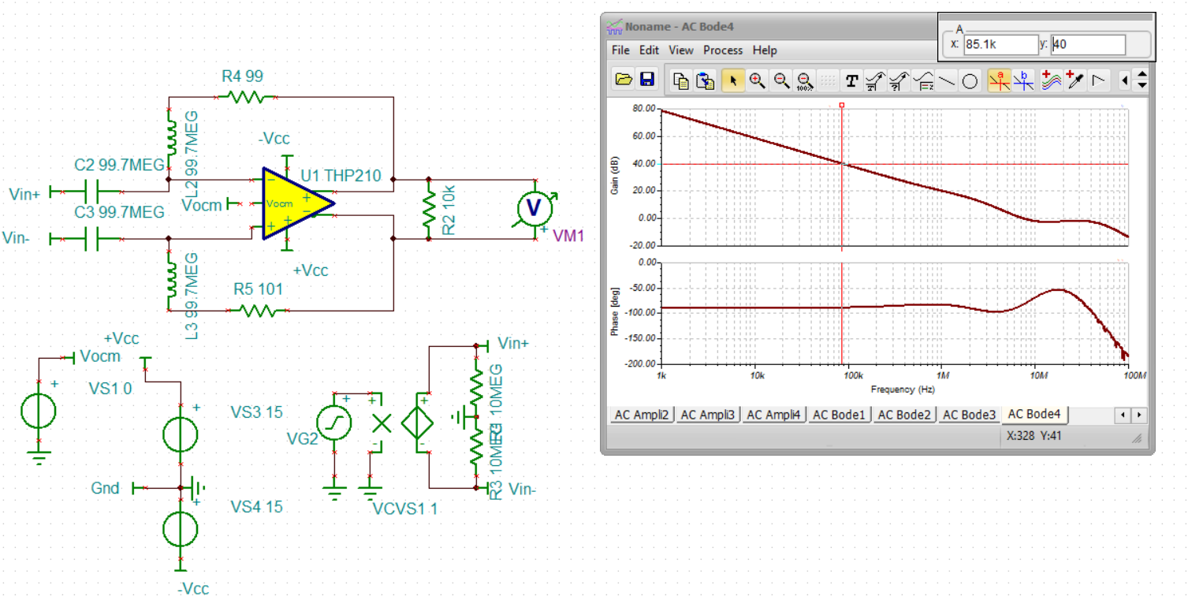This screenshot has height=596, width=1188.
Task: Select voltage source VS3 15 symbol
Action: point(181,434)
